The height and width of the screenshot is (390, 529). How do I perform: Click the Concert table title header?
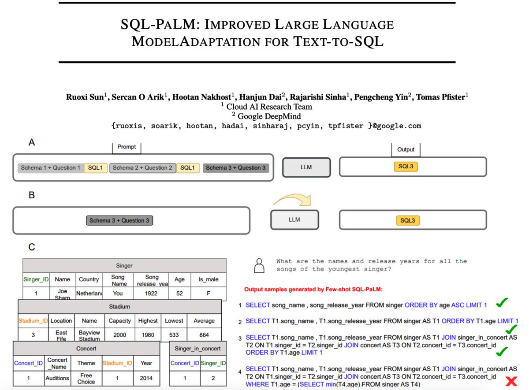[86, 348]
